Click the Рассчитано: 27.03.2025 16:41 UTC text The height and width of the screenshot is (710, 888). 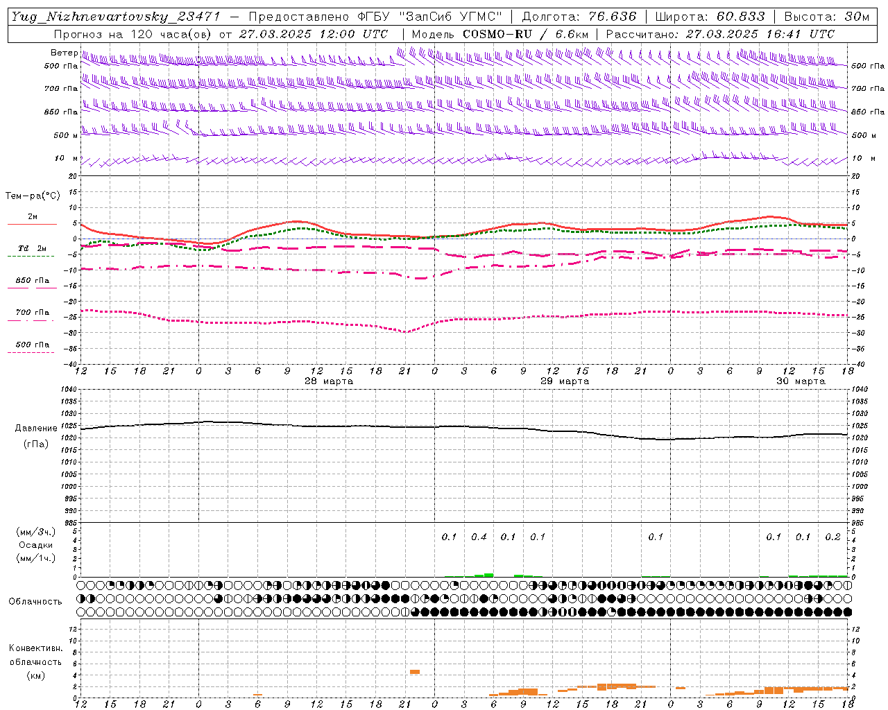coord(721,33)
